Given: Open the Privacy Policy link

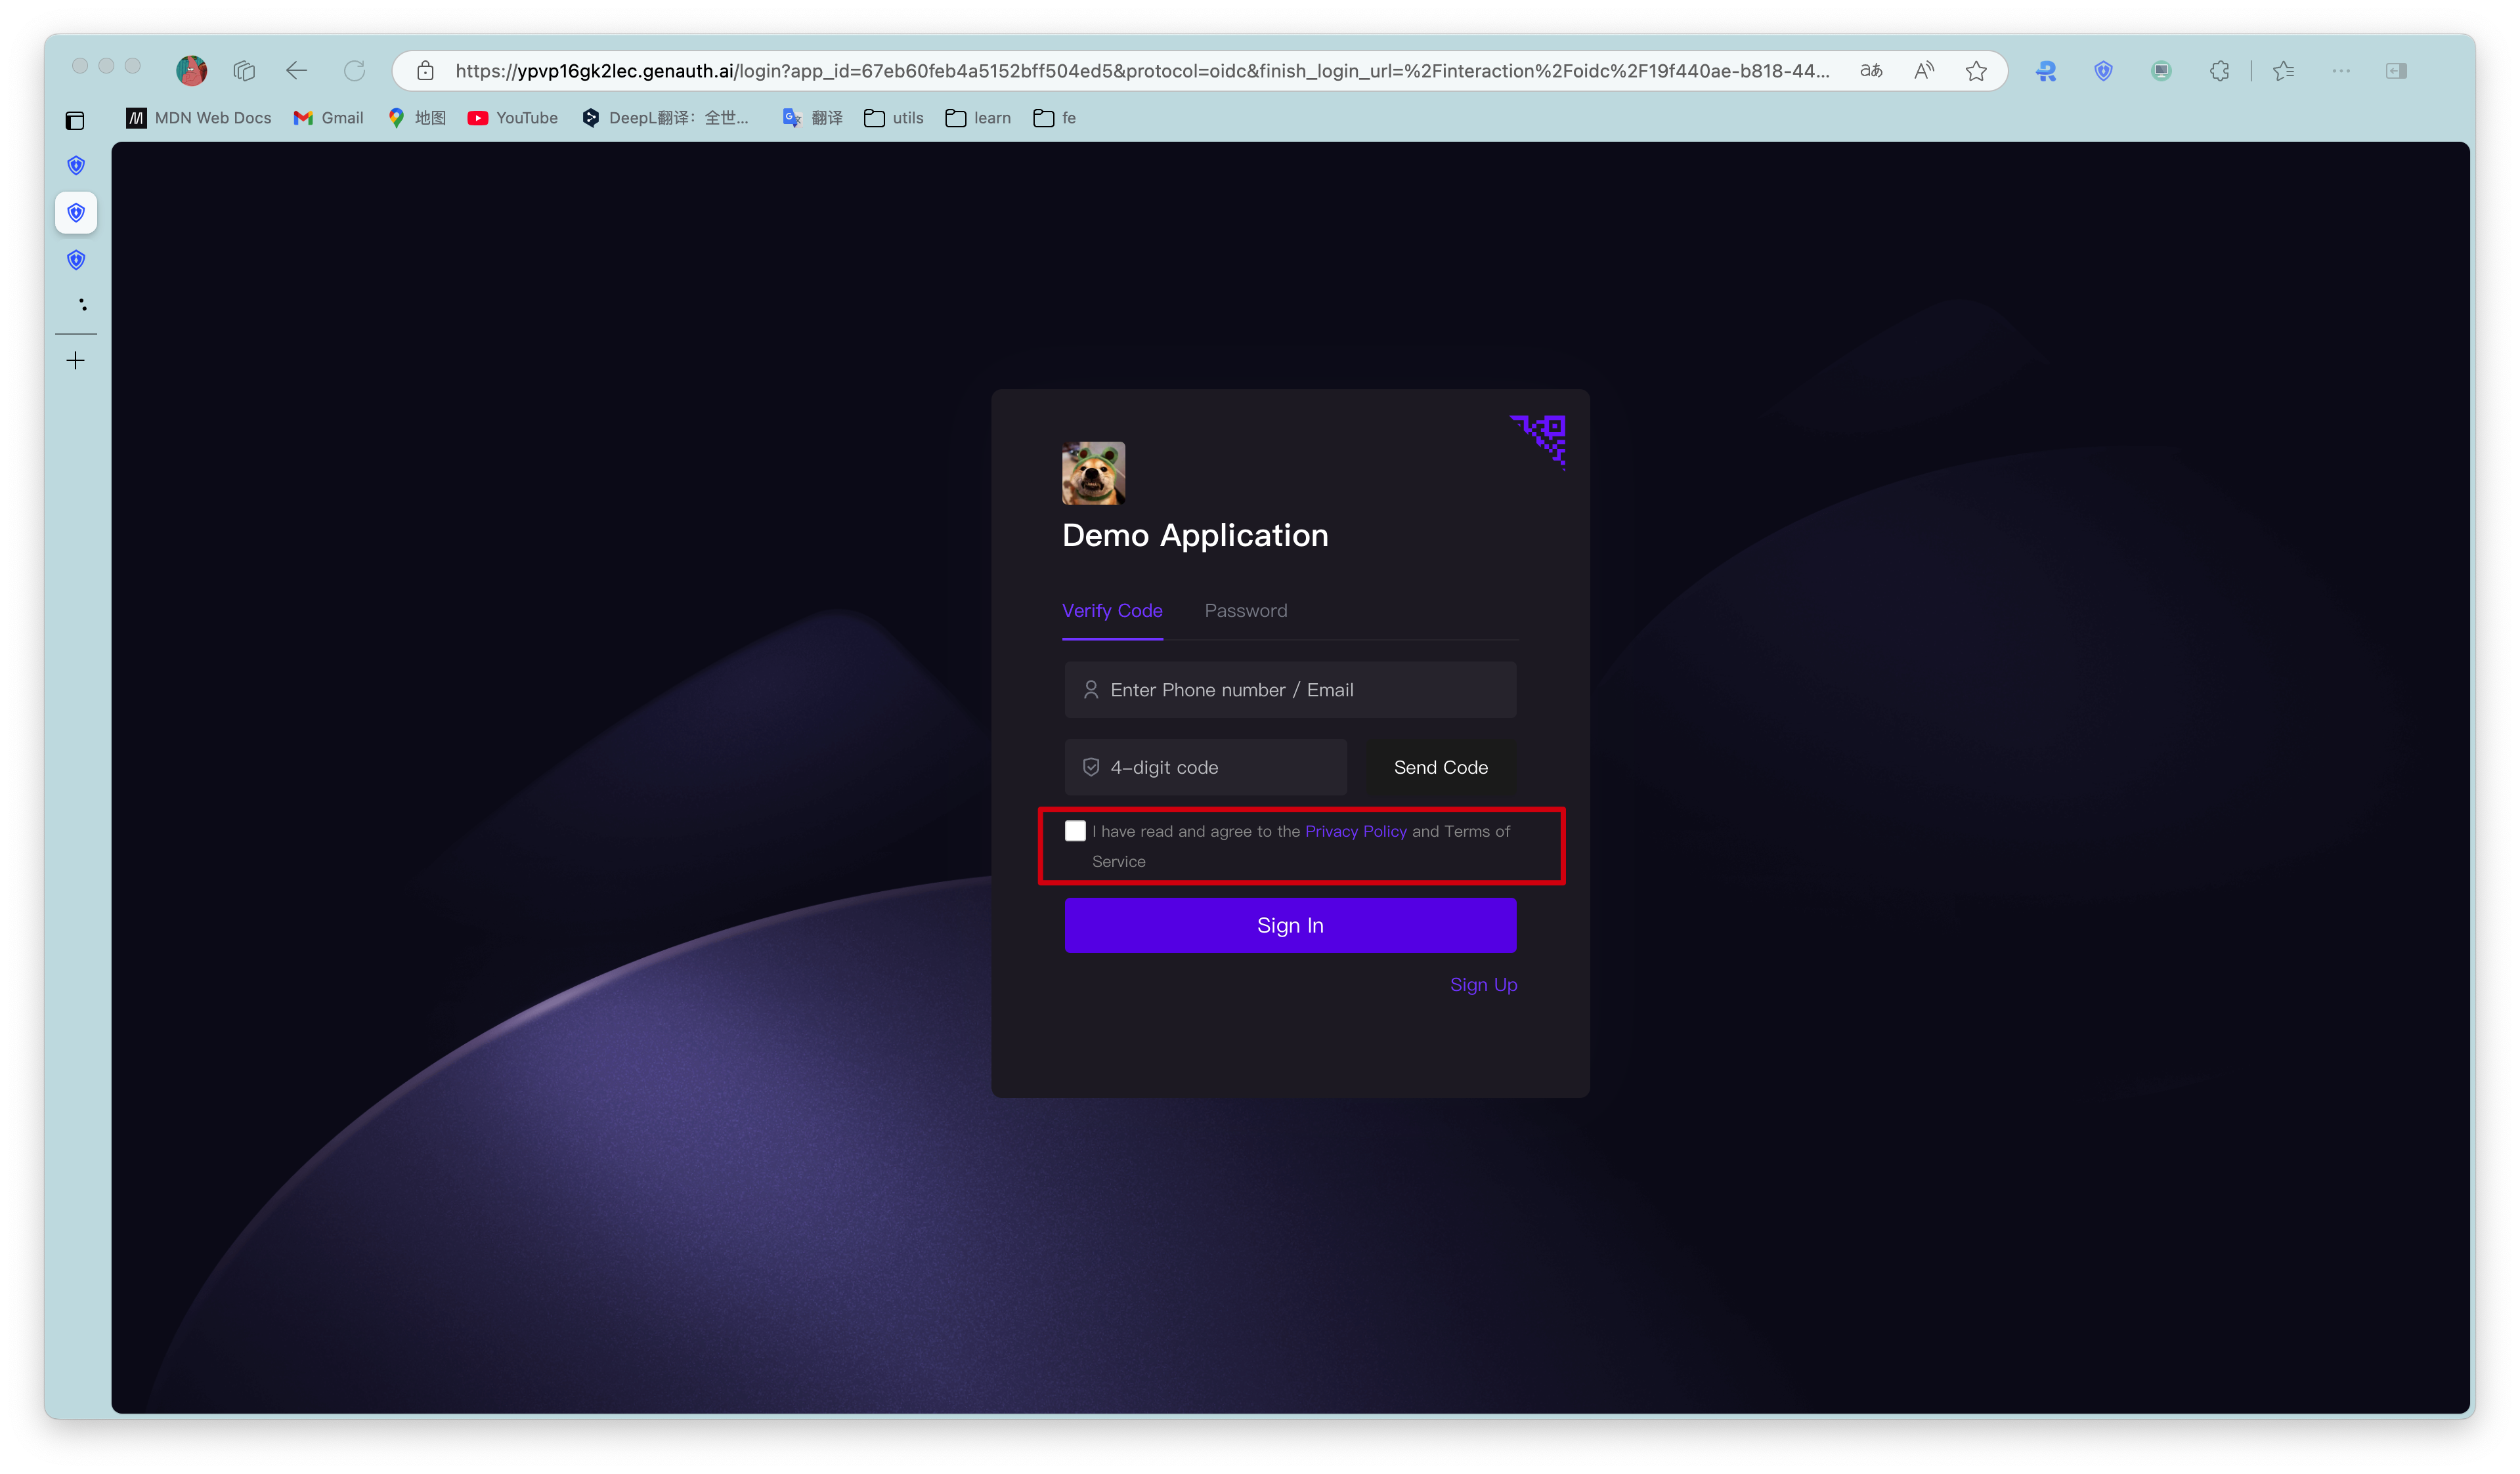Looking at the screenshot, I should pos(1355,830).
